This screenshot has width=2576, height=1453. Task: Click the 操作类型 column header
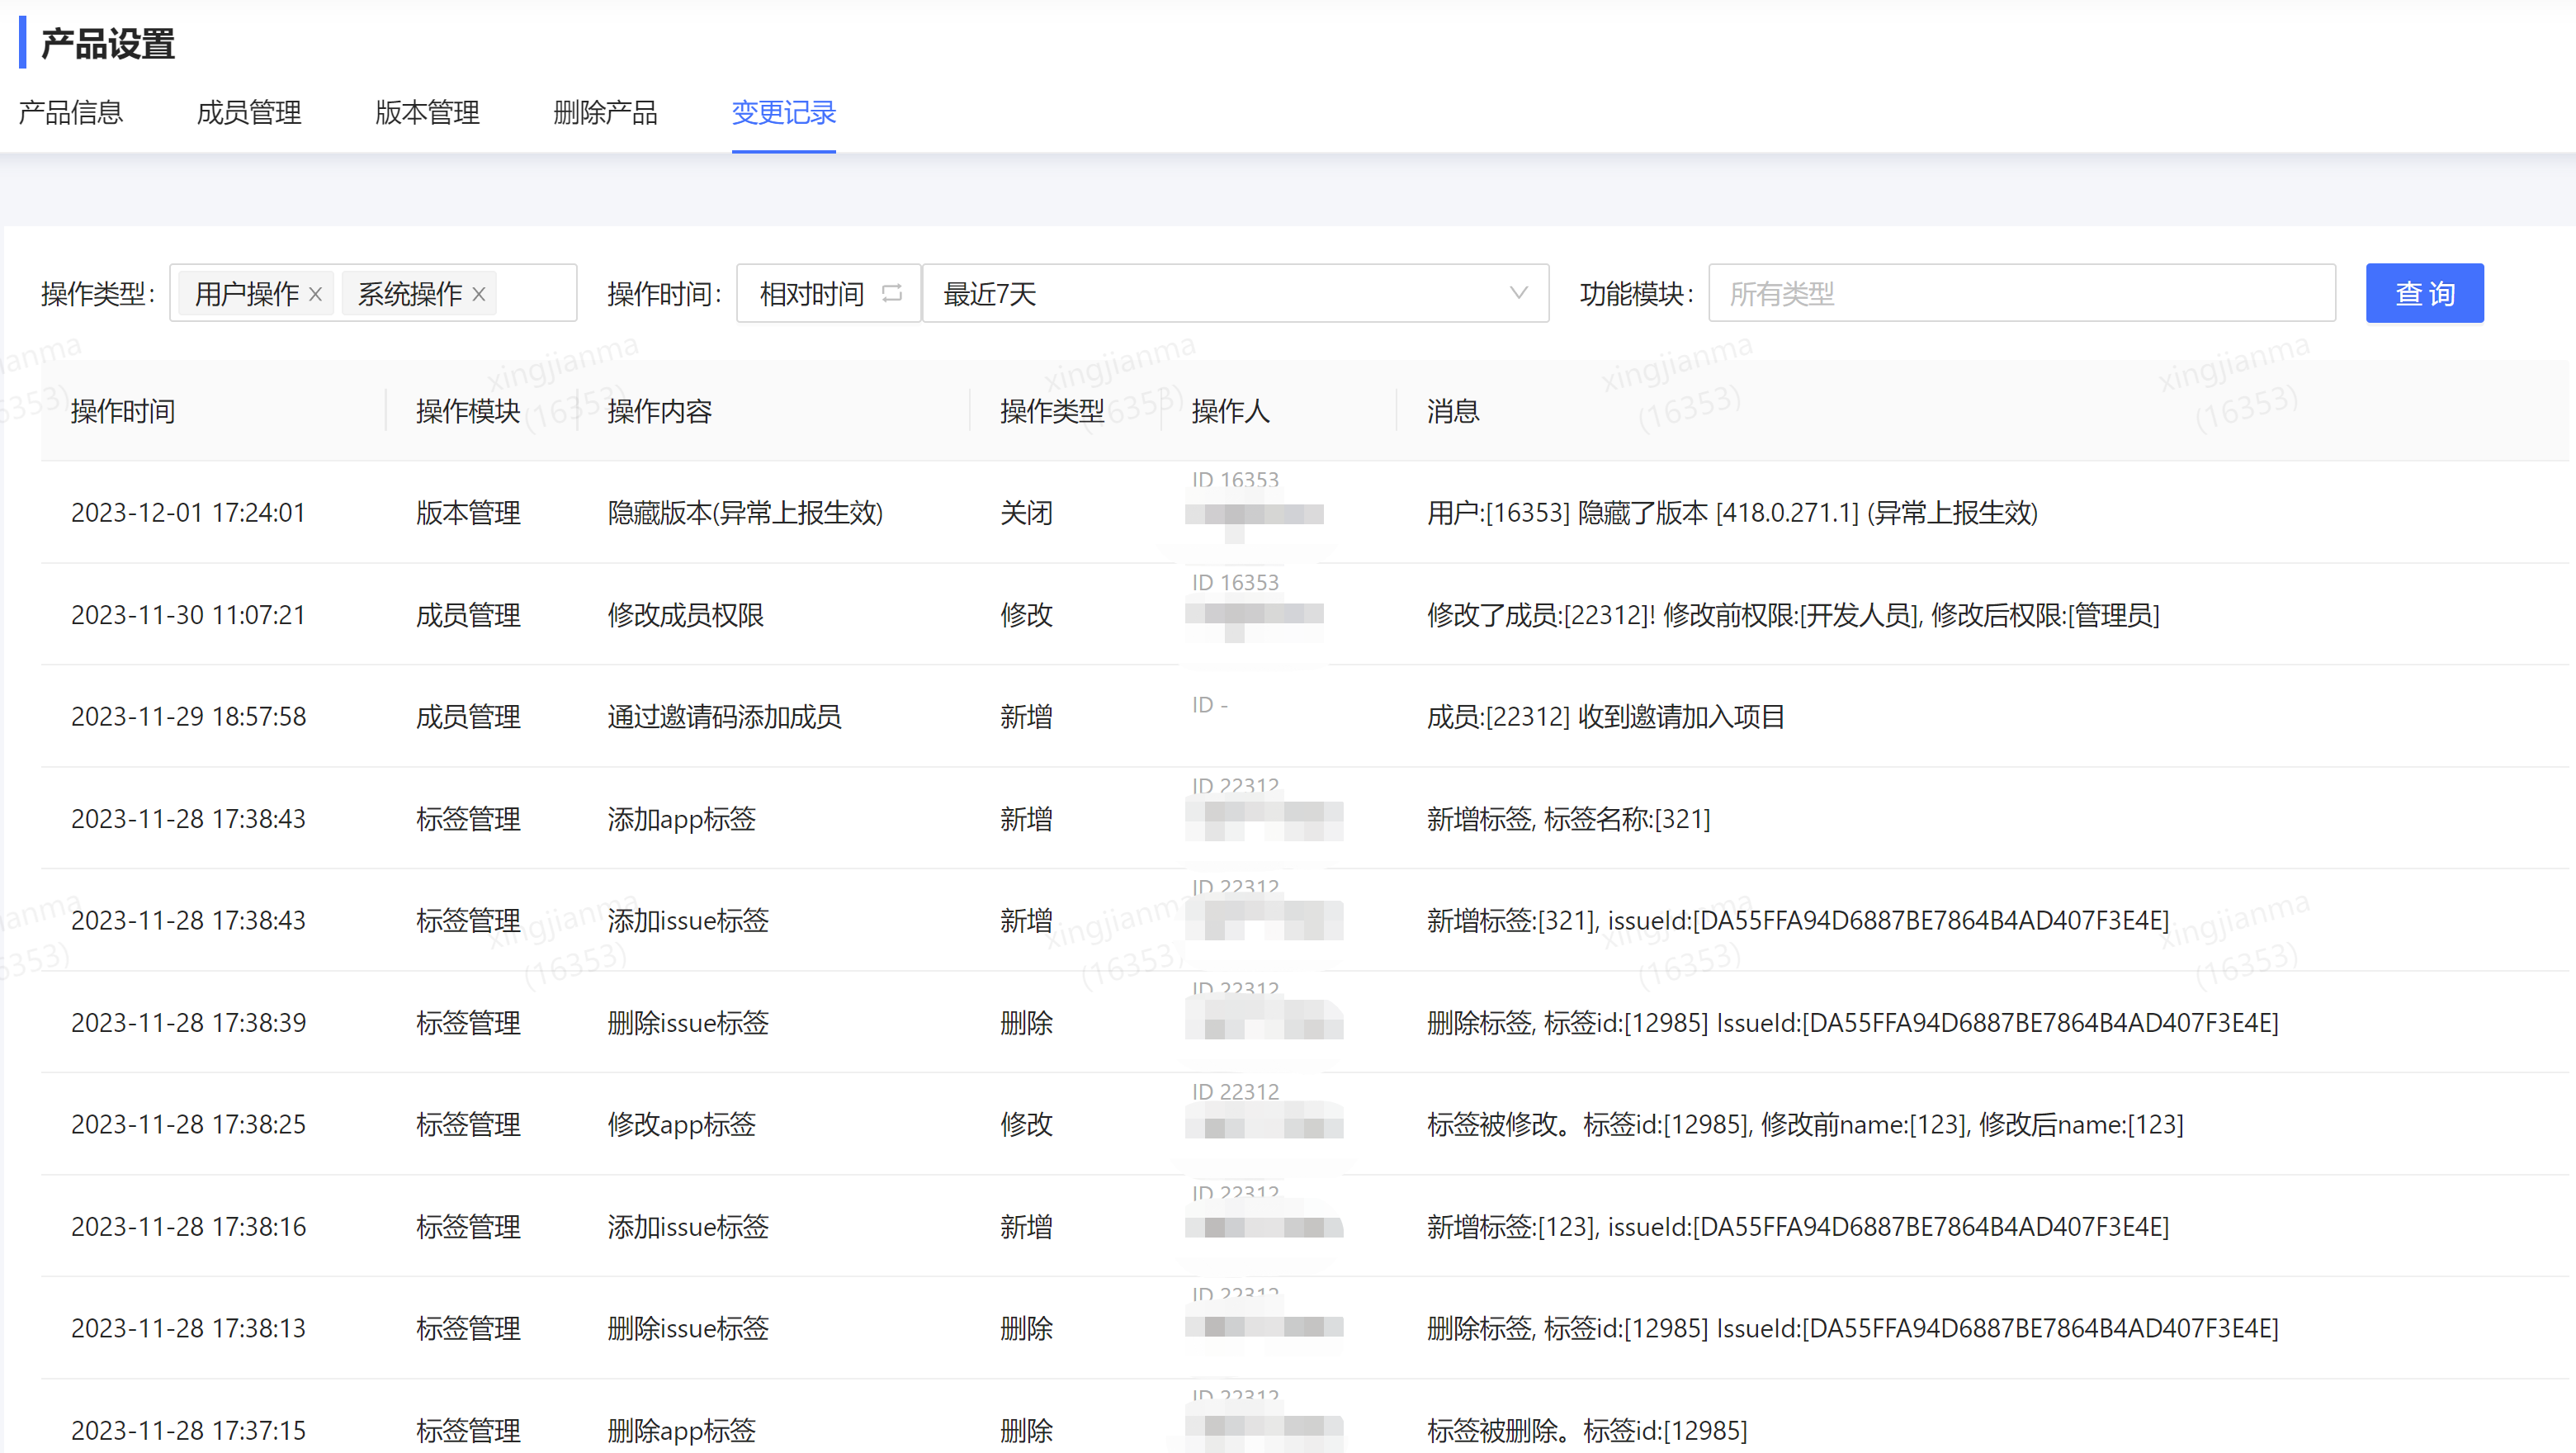pos(1052,411)
